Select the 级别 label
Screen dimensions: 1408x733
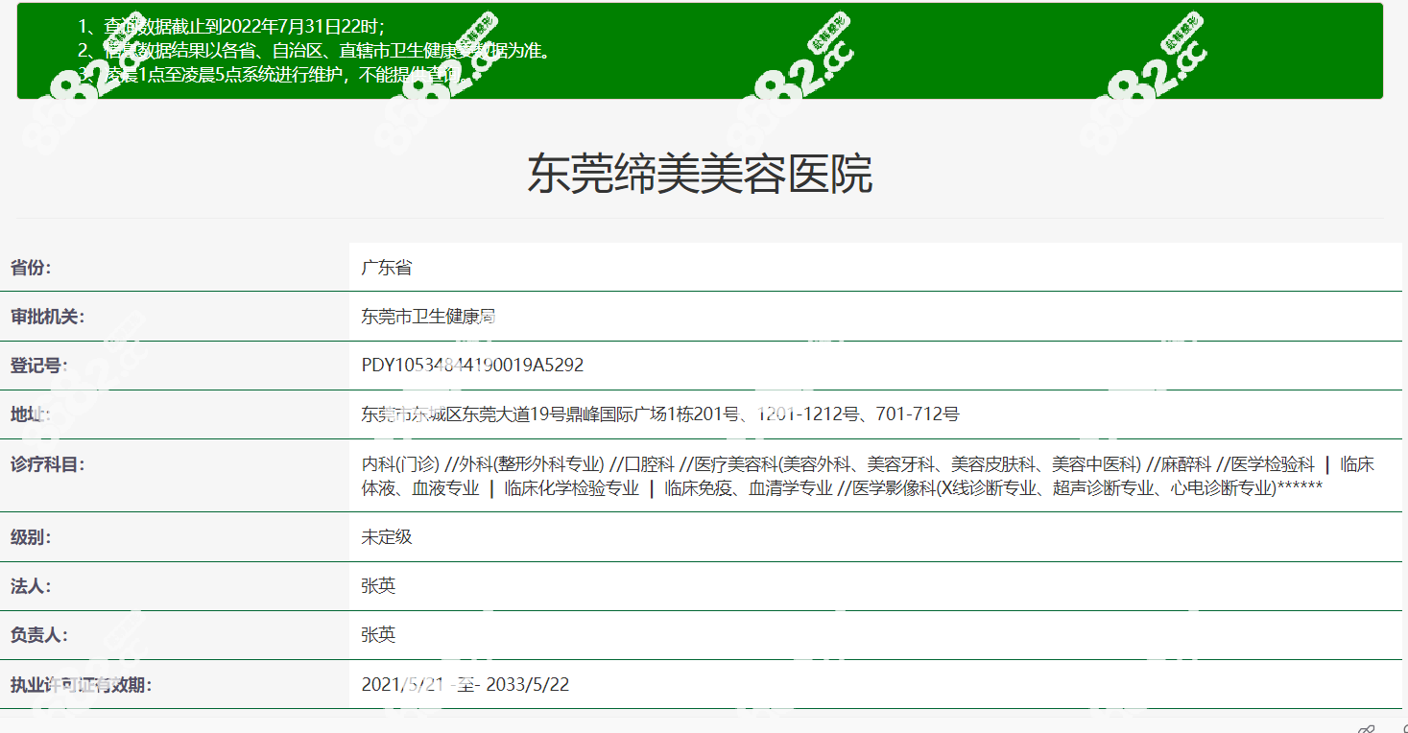(x=31, y=536)
